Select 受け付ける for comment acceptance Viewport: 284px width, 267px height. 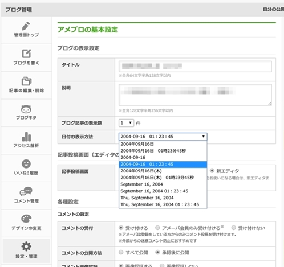[x=121, y=228]
